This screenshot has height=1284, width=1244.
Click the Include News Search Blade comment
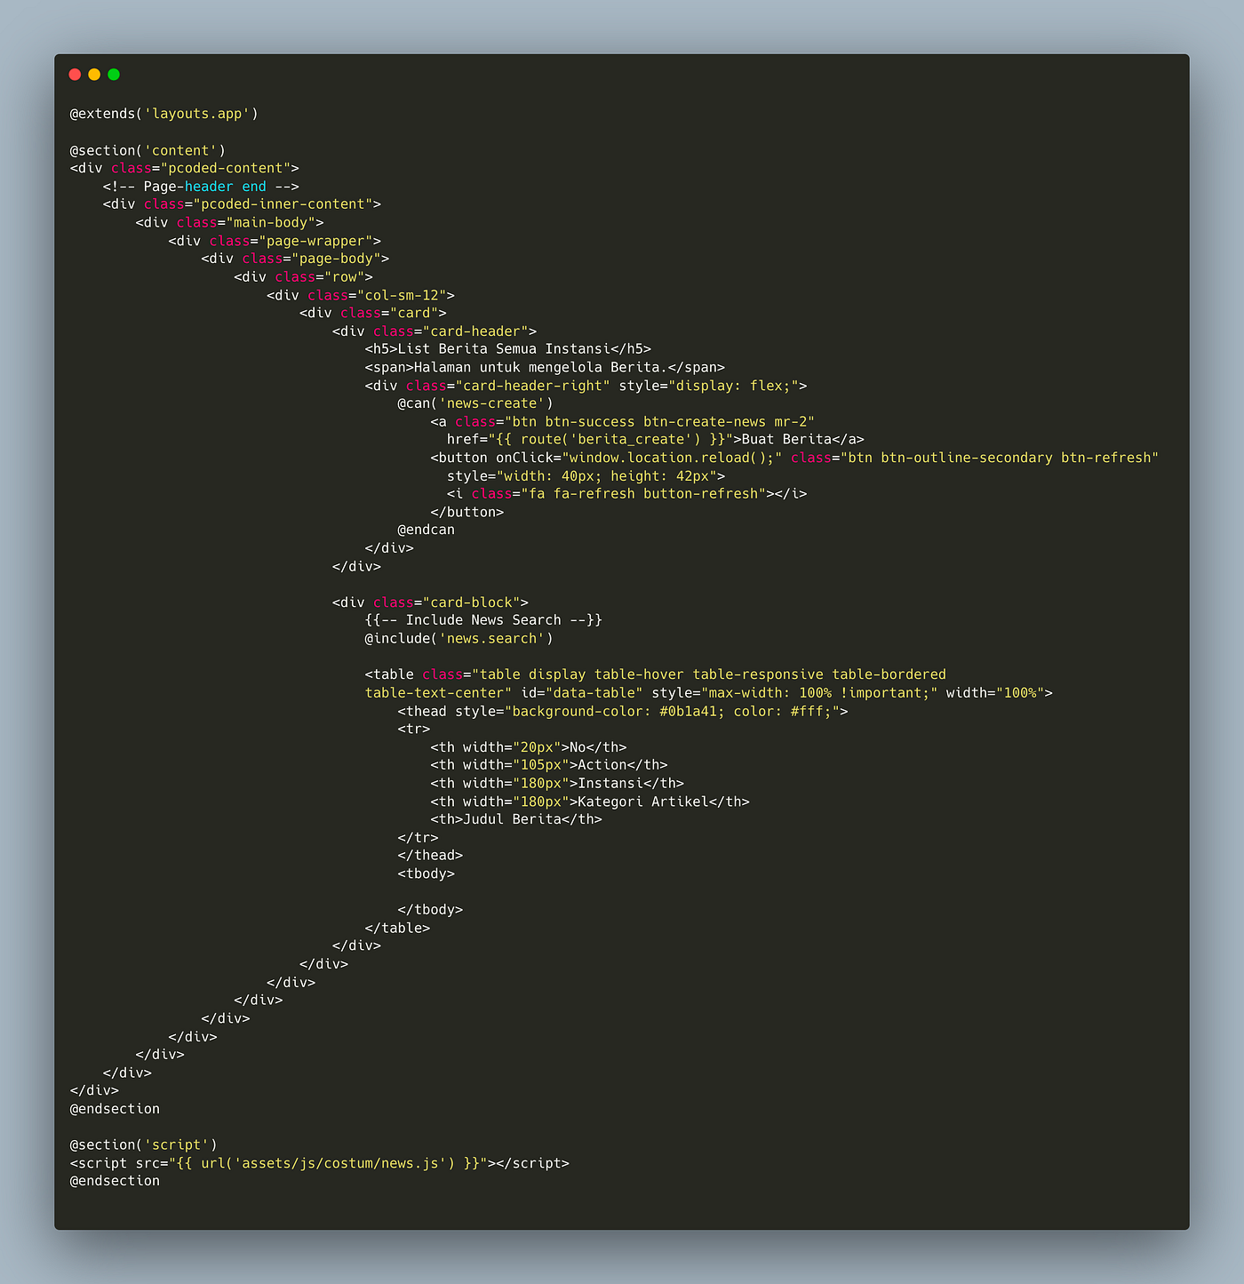click(483, 620)
